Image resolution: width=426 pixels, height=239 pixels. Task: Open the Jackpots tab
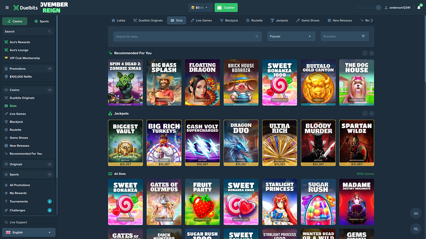coord(279,20)
